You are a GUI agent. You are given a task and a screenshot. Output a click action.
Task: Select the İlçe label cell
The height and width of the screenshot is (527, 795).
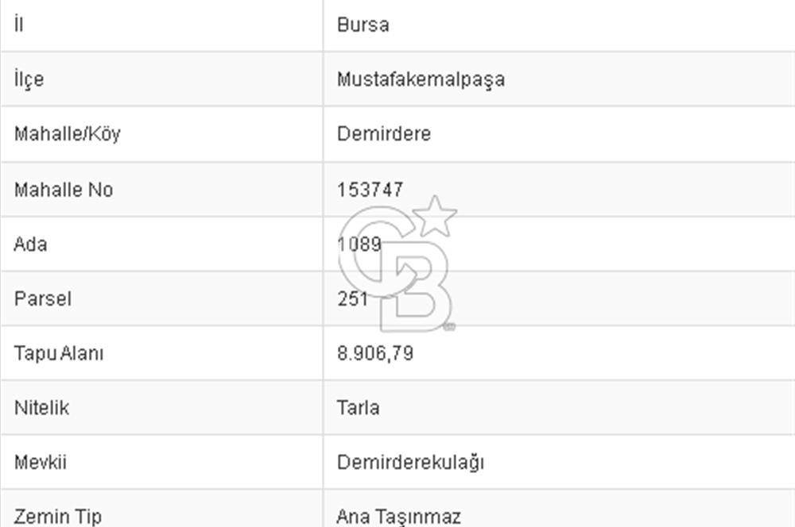[29, 79]
